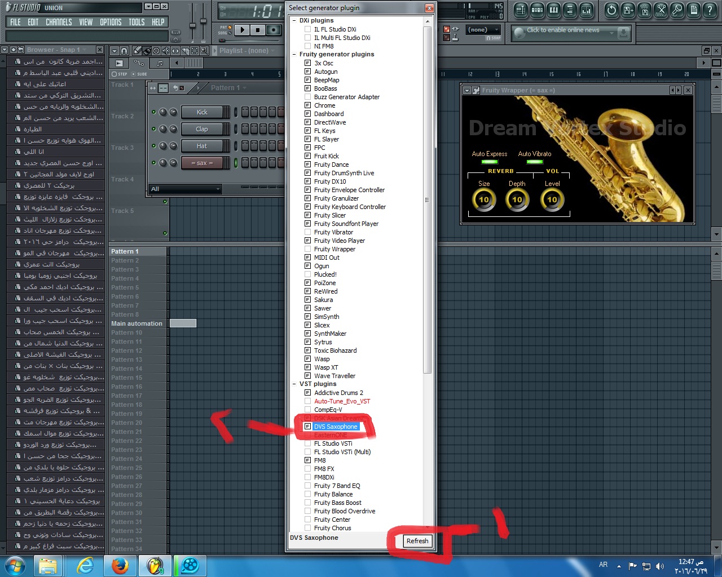The height and width of the screenshot is (577, 722).
Task: Click the stop button in transport
Action: pyautogui.click(x=258, y=30)
